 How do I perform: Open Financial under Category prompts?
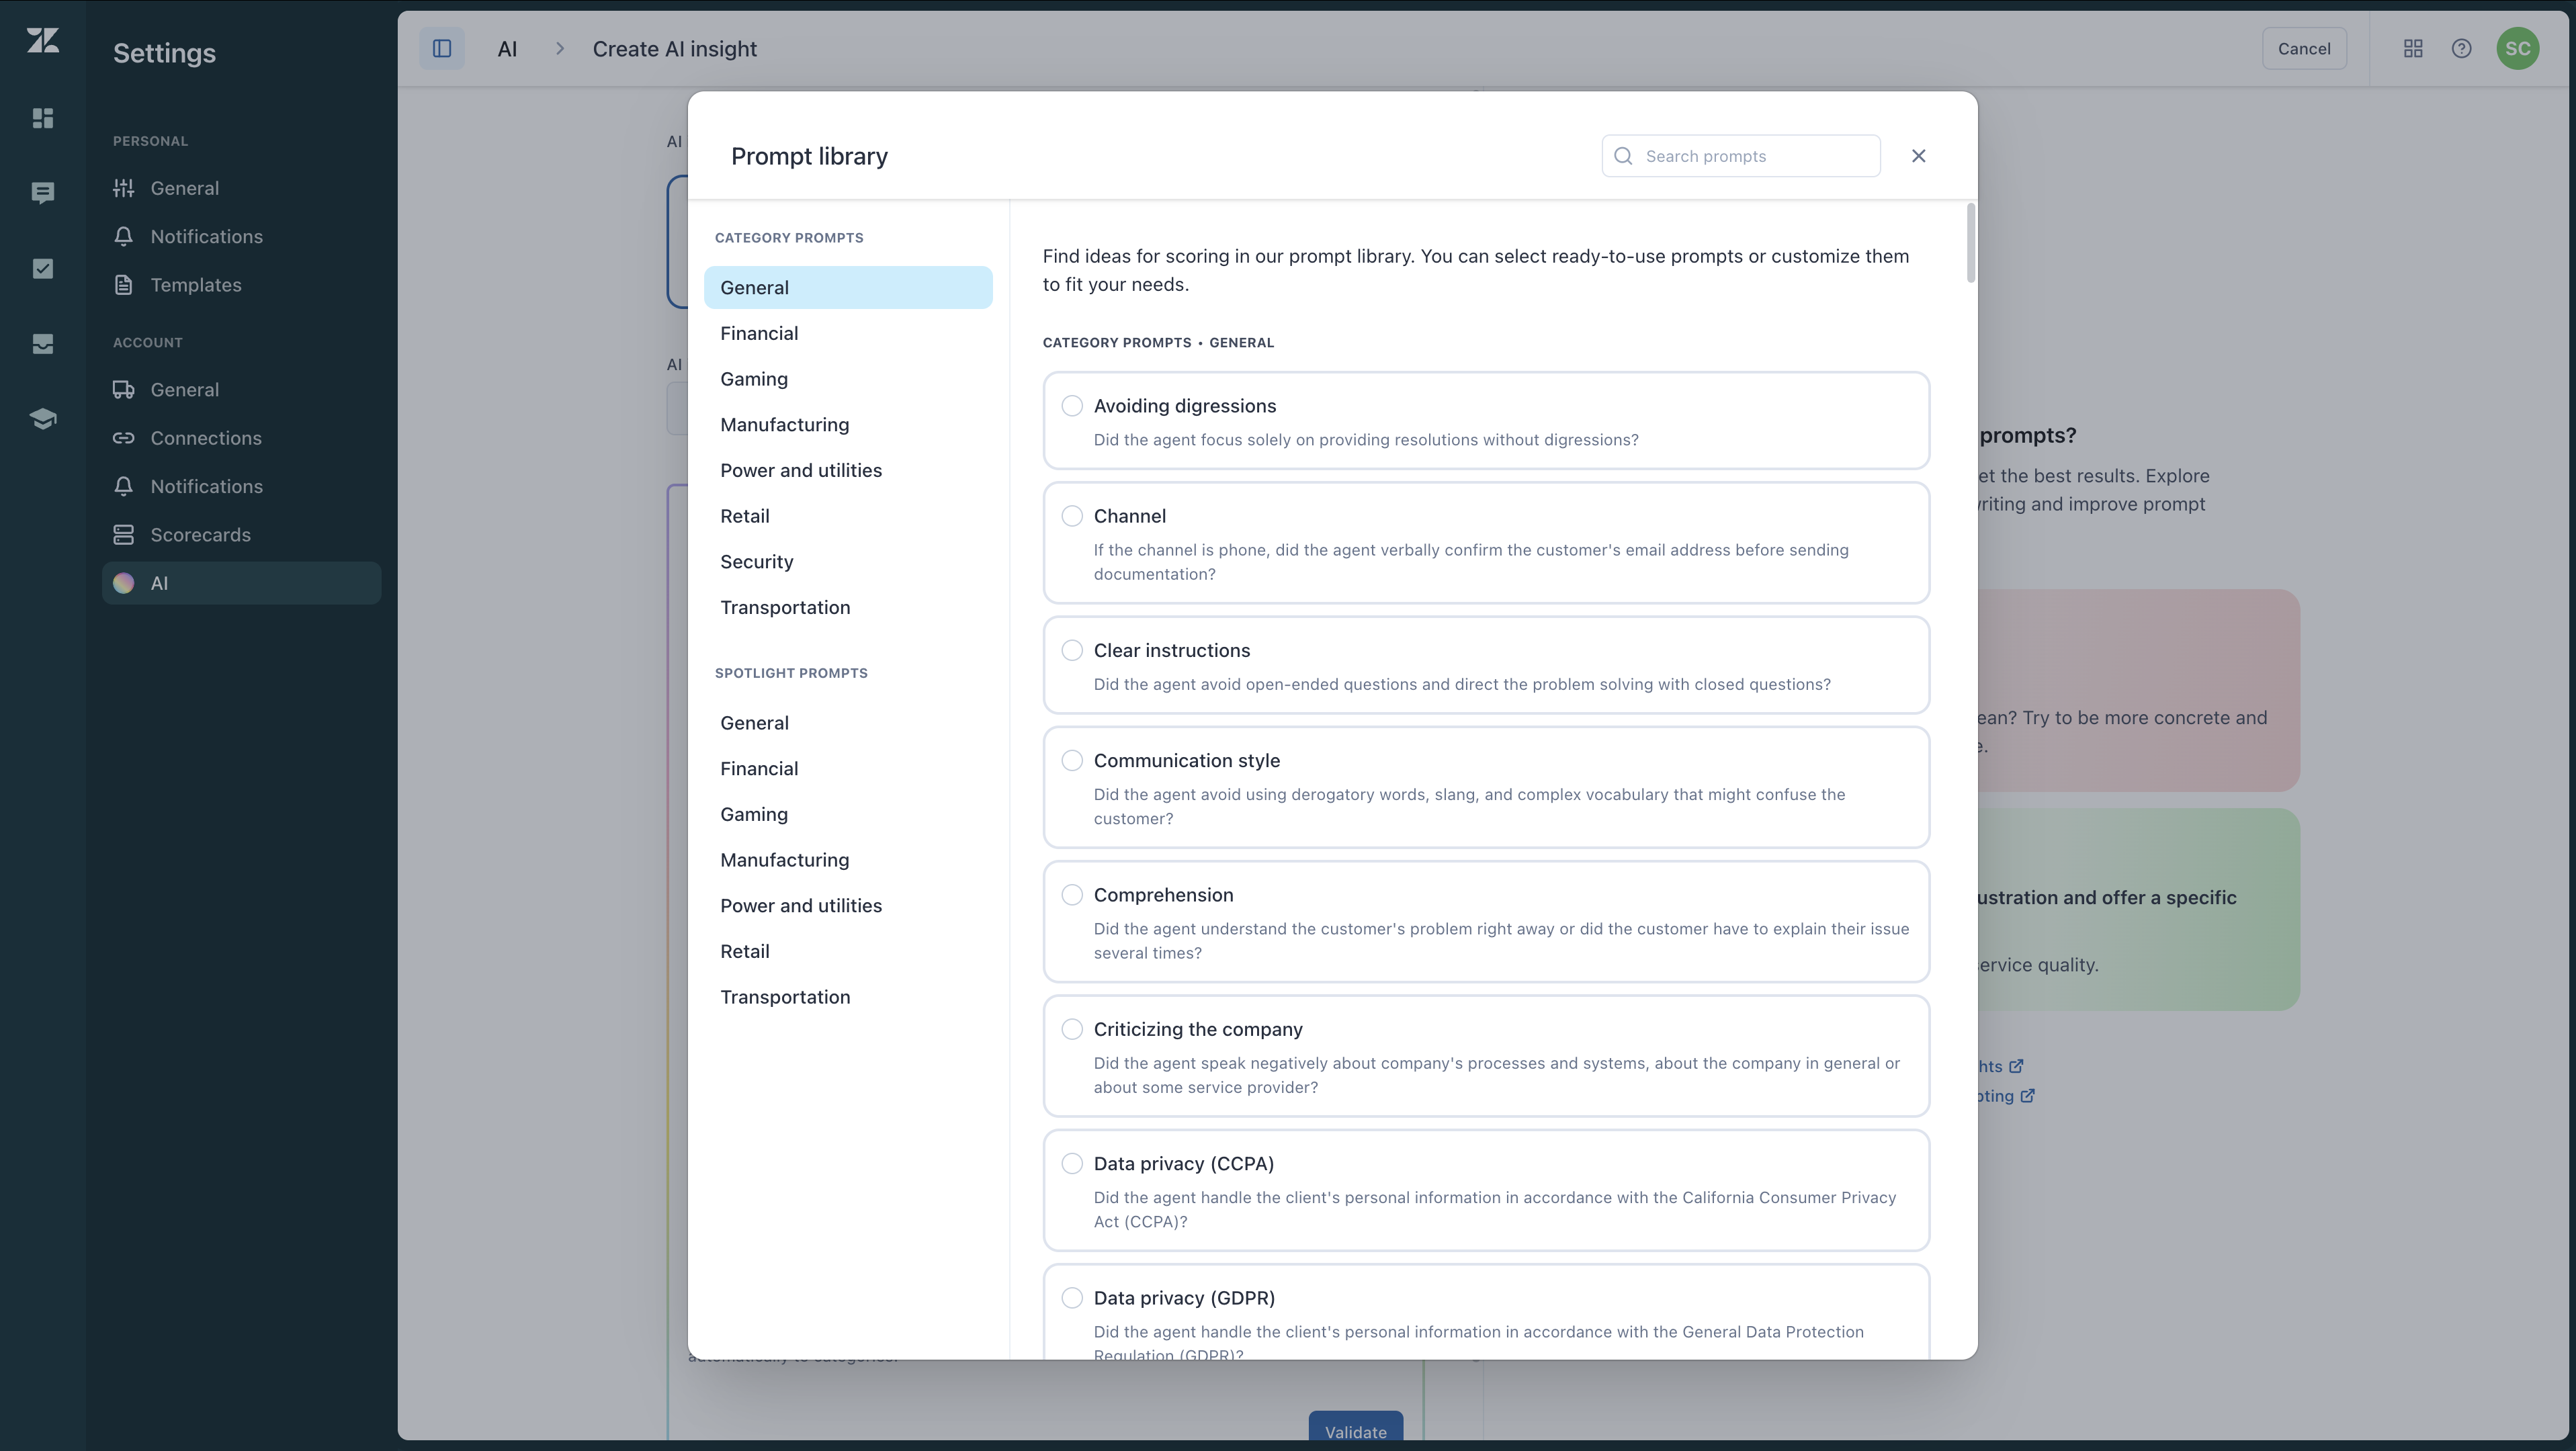[759, 333]
